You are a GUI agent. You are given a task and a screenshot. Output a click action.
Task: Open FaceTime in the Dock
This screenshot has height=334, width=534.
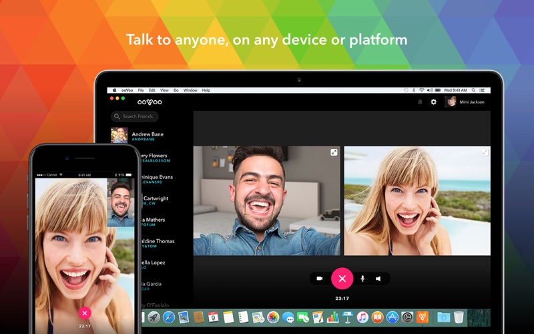coord(303,318)
